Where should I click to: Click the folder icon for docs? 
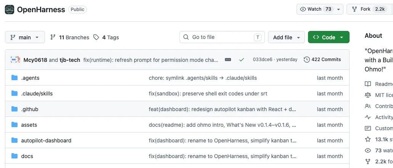(x=14, y=156)
